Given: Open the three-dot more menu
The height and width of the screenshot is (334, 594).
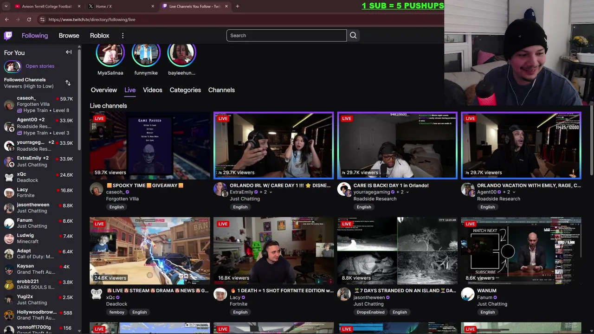Looking at the screenshot, I should (x=123, y=36).
